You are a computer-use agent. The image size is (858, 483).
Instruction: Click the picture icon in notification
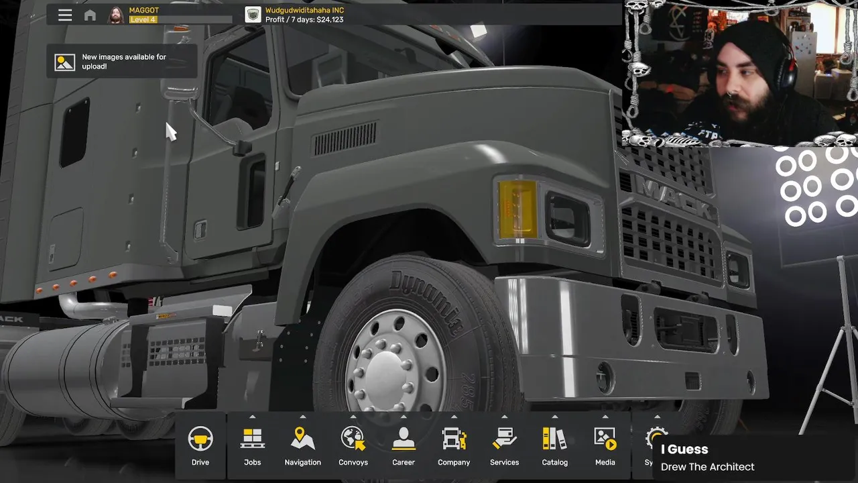coord(65,62)
